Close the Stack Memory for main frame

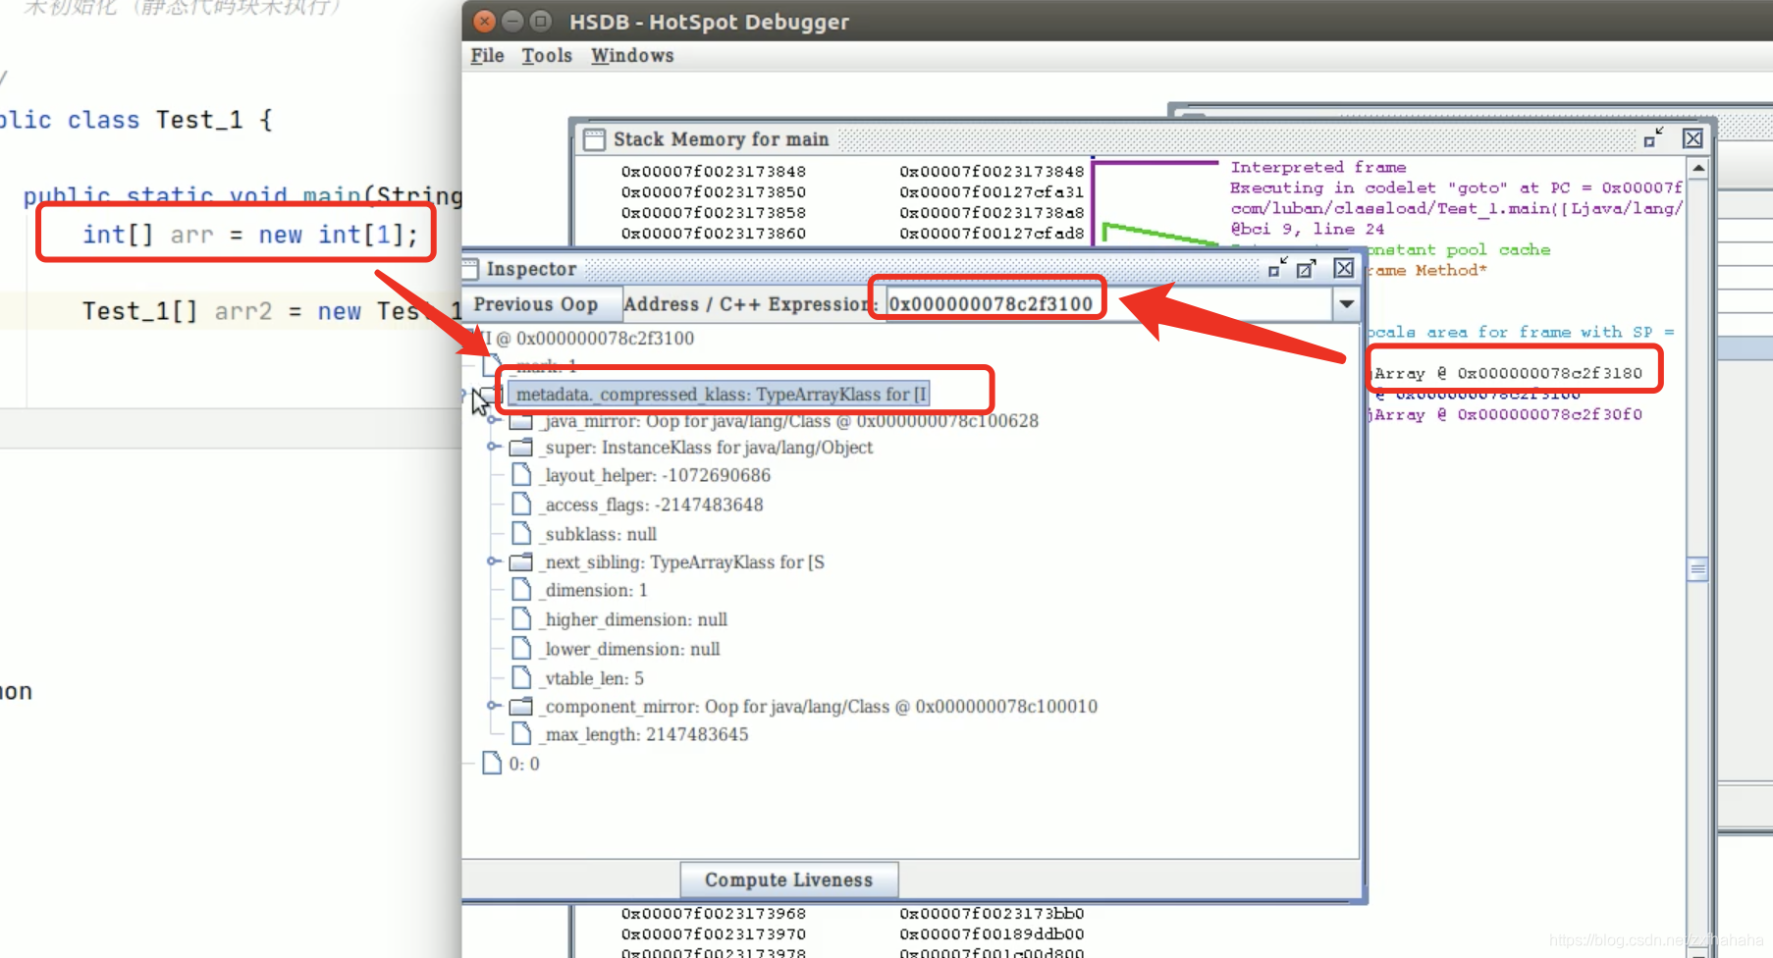tap(1692, 138)
